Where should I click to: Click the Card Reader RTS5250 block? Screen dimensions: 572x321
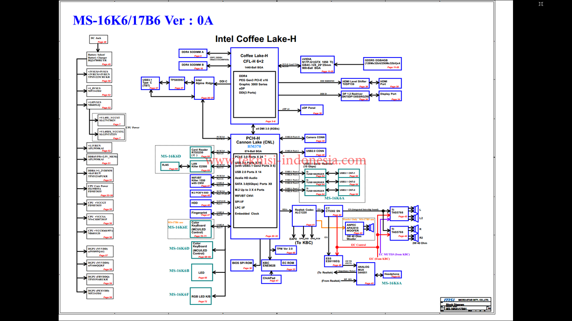[200, 153]
